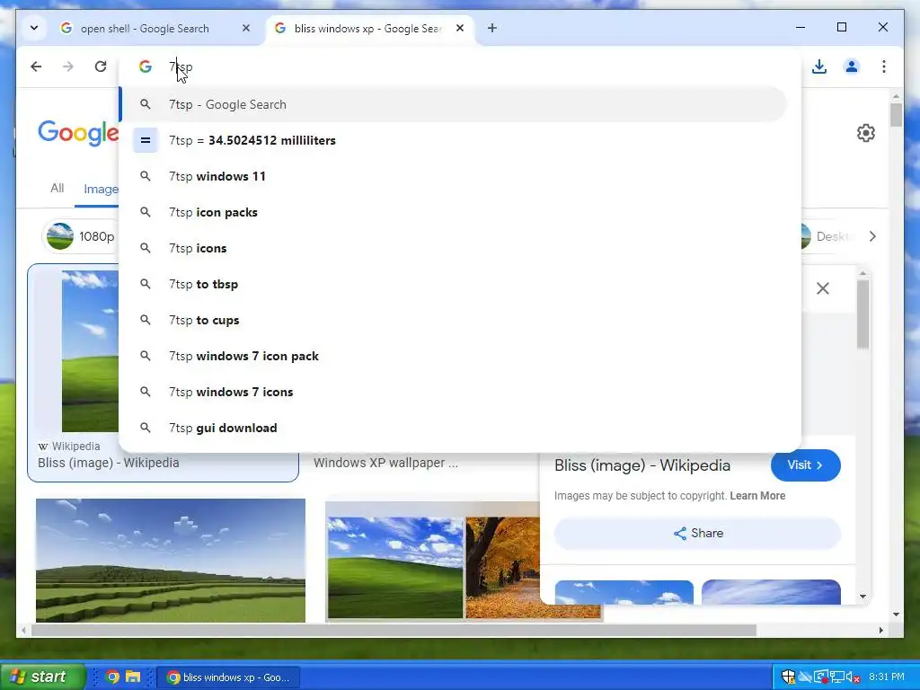
Task: Choose suggestion 7tsp gui download
Action: pyautogui.click(x=453, y=428)
